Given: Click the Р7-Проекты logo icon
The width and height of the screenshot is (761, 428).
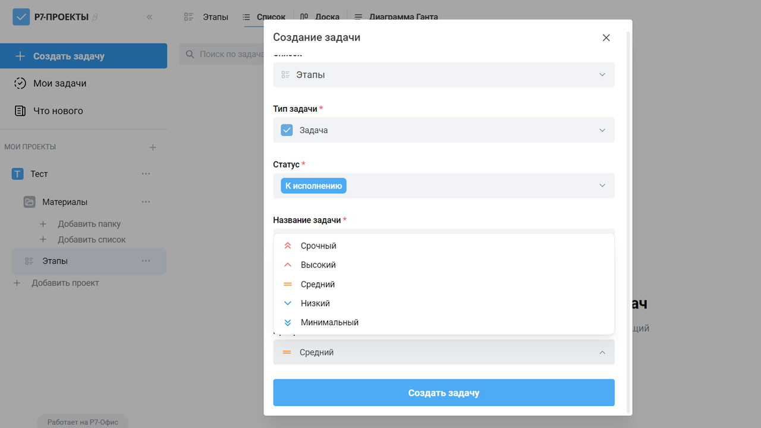Looking at the screenshot, I should click(21, 17).
